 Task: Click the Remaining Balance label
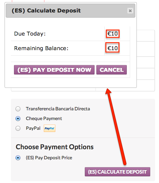[41, 48]
